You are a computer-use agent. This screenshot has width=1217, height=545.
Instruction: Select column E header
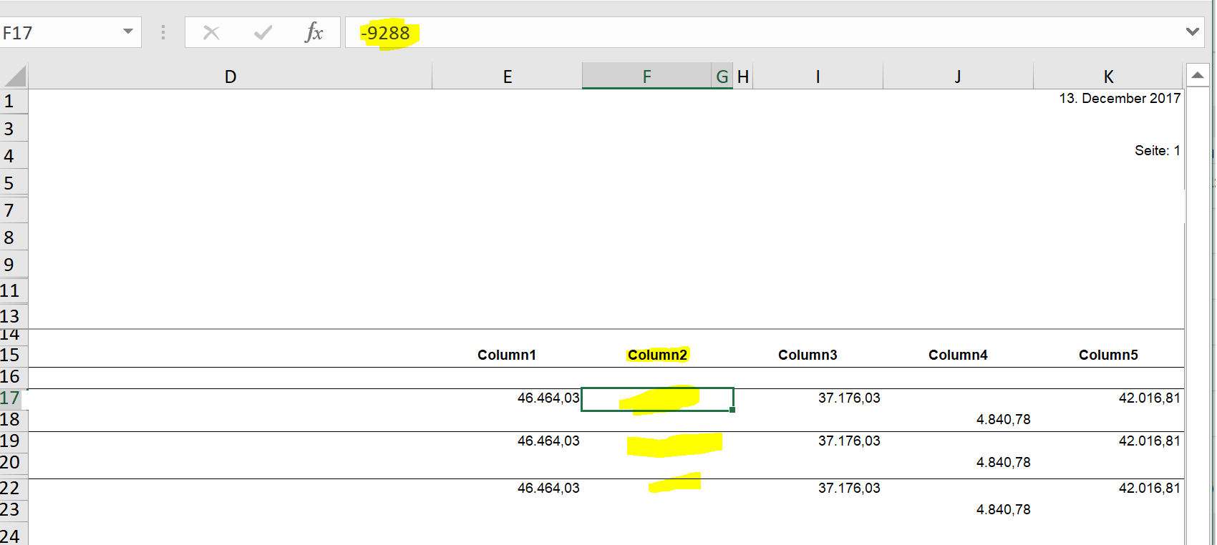507,77
